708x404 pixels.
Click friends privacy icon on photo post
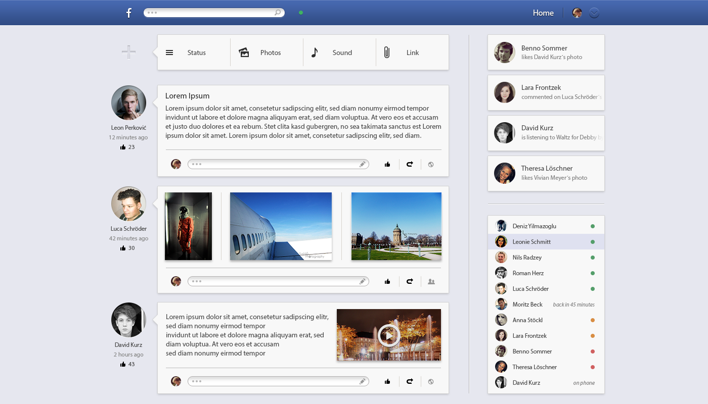[431, 281]
